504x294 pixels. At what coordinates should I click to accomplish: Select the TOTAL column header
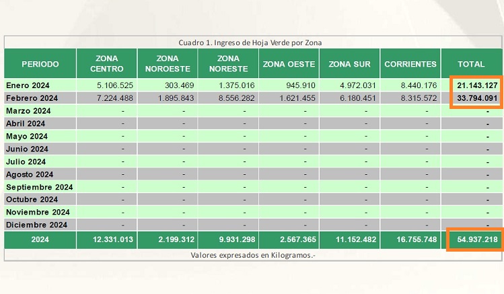pyautogui.click(x=471, y=64)
